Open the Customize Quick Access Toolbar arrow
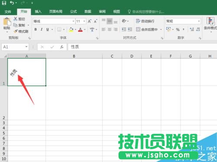The image size is (217, 162). click(x=32, y=3)
